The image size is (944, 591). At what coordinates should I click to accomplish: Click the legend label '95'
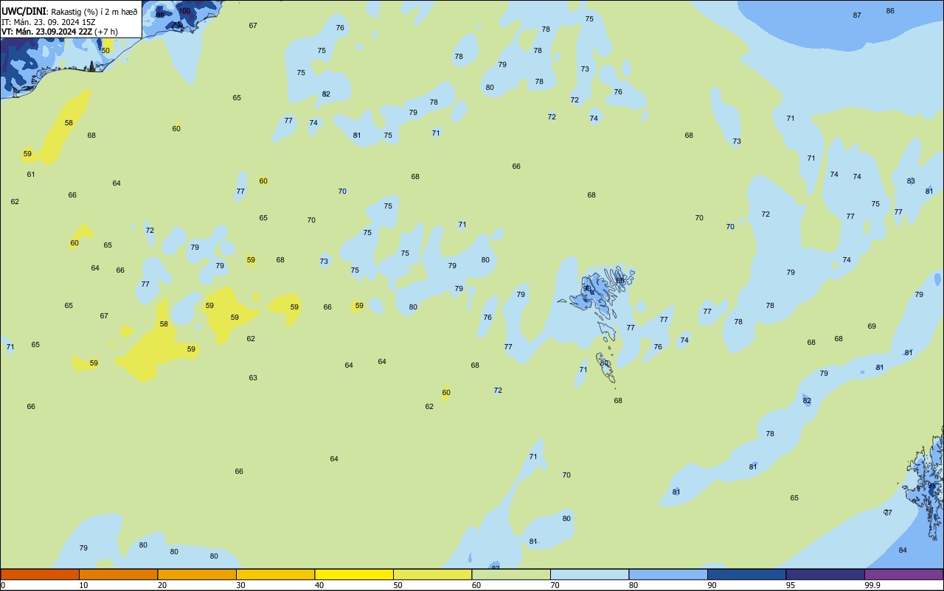pos(790,585)
